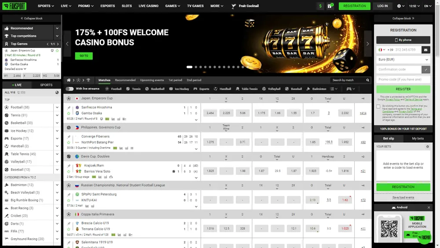
Task: Open the PROMO menu dropdown
Action: 86,6
